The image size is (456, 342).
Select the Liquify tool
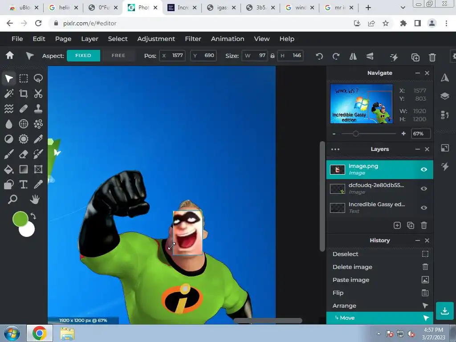pyautogui.click(x=9, y=109)
